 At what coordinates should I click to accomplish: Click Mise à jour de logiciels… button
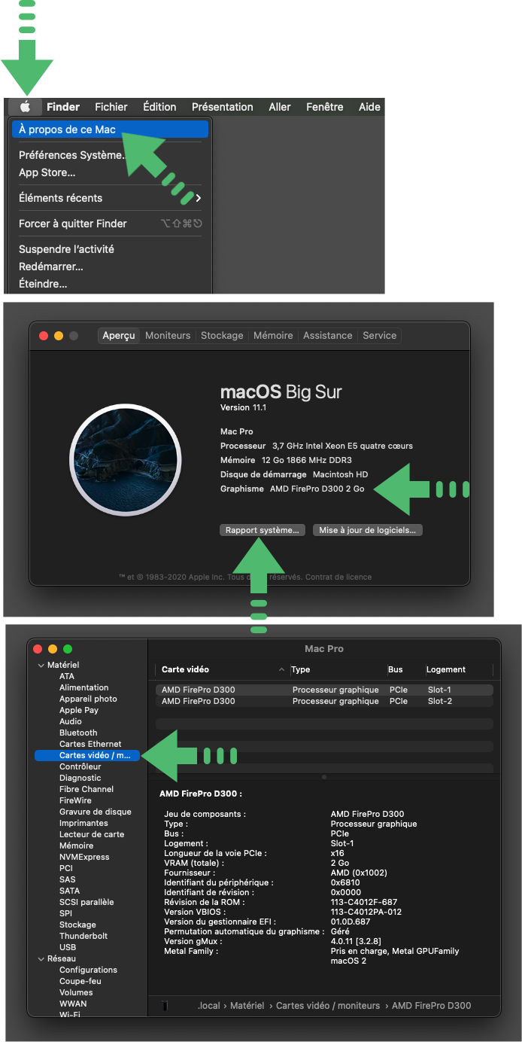368,530
